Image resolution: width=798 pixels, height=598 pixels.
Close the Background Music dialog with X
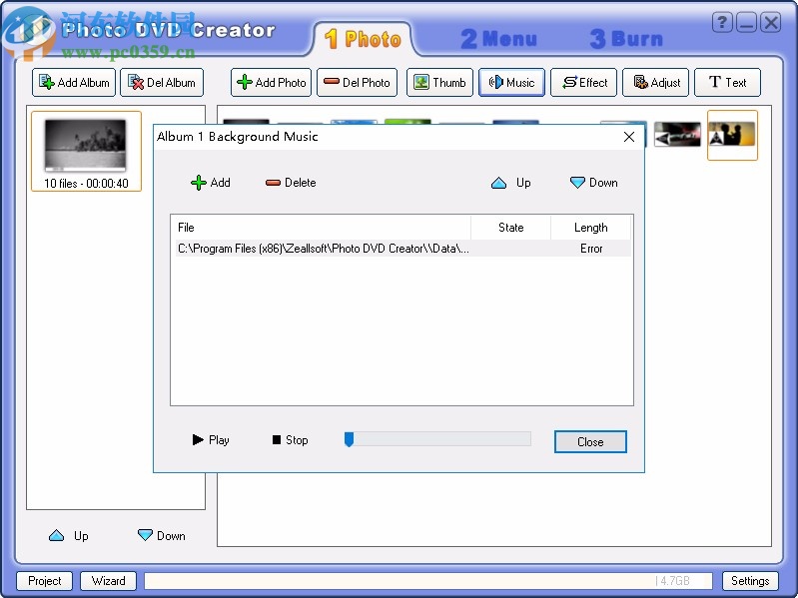(x=629, y=137)
